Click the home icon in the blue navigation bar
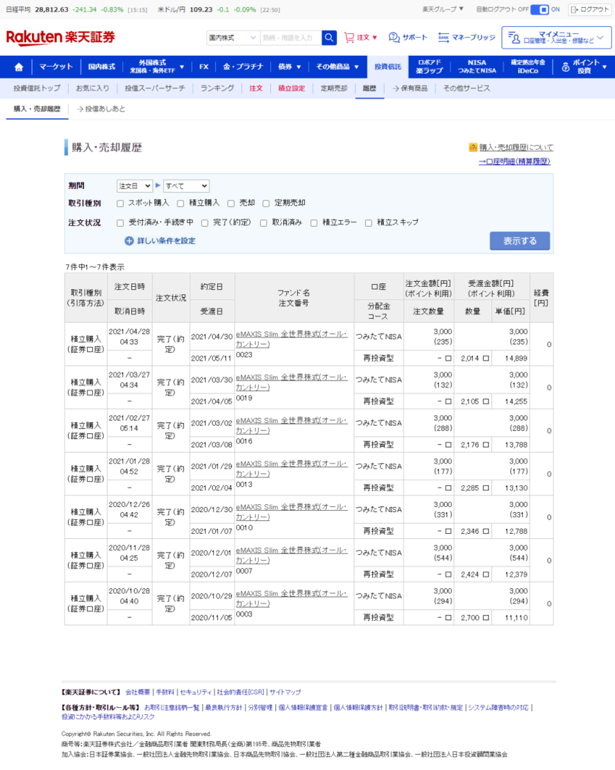This screenshot has width=615, height=770. (x=19, y=67)
